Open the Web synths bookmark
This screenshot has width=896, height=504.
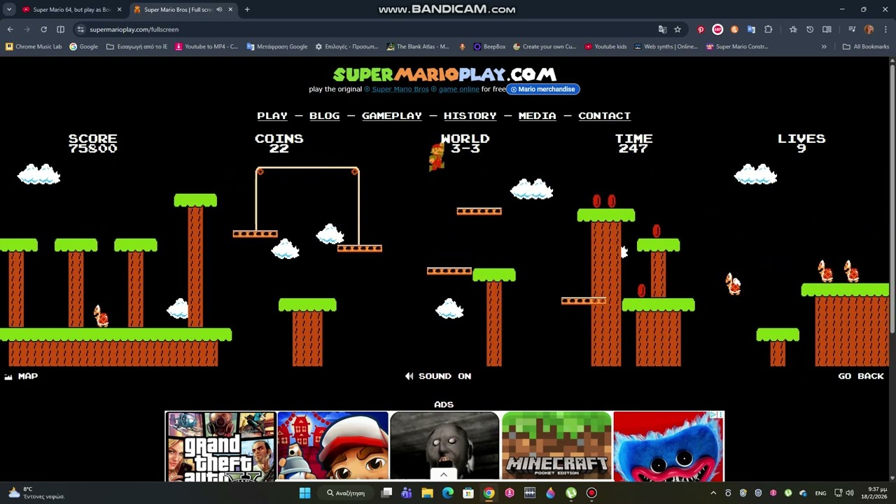pyautogui.click(x=666, y=47)
